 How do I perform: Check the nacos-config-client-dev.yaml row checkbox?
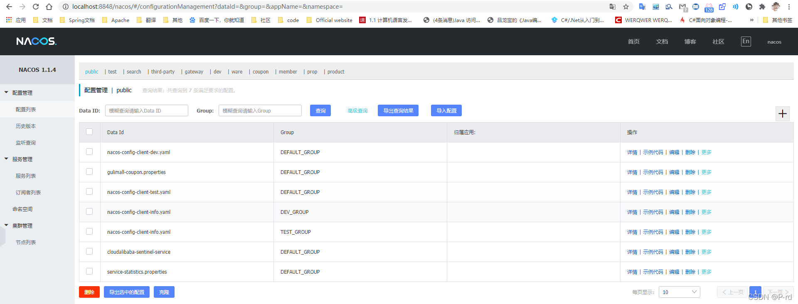89,152
